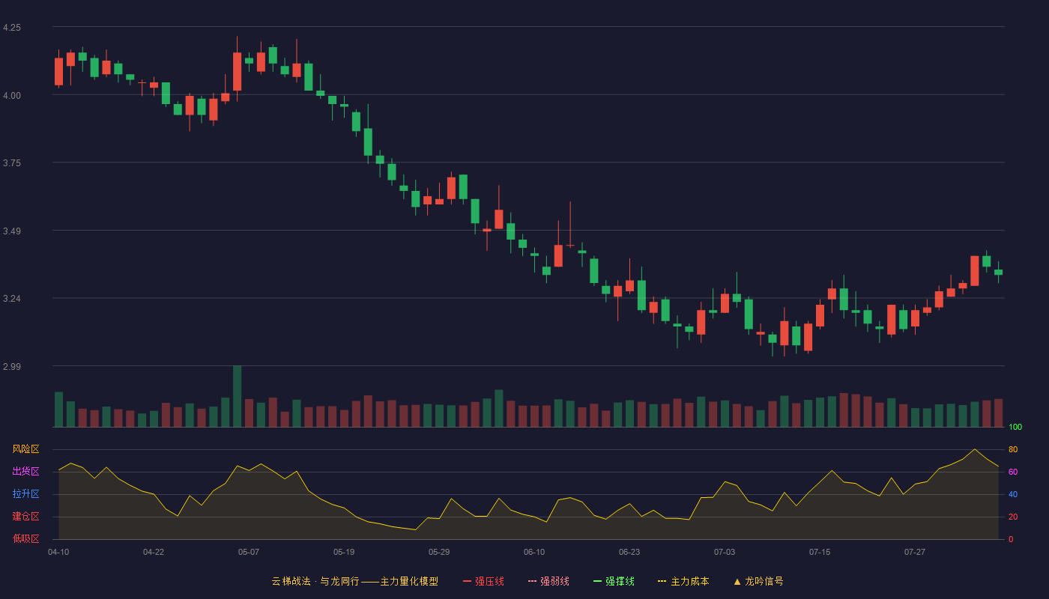Click the red dash icon beside 强压线

pyautogui.click(x=468, y=581)
